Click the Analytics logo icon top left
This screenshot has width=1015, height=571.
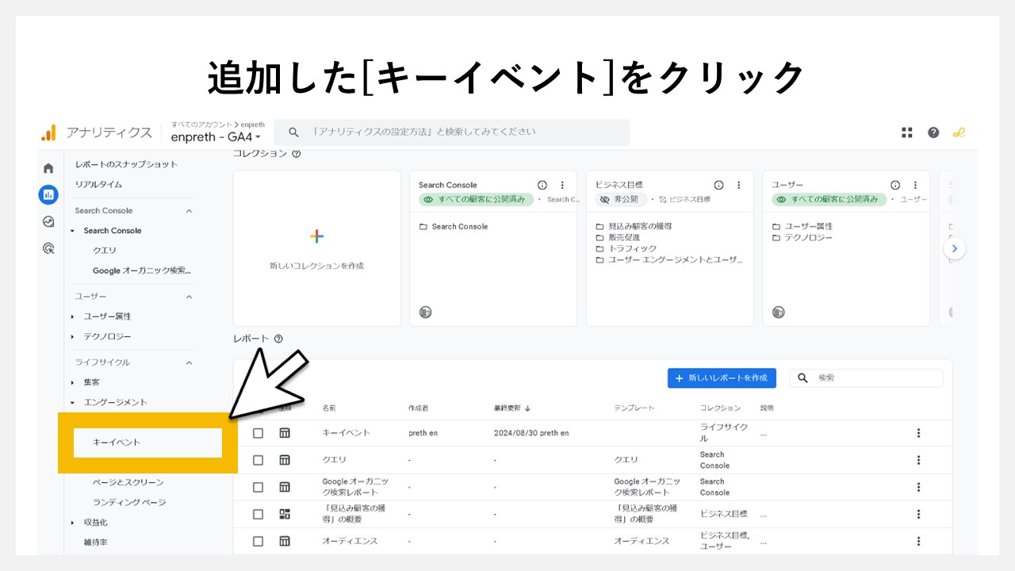pyautogui.click(x=49, y=132)
